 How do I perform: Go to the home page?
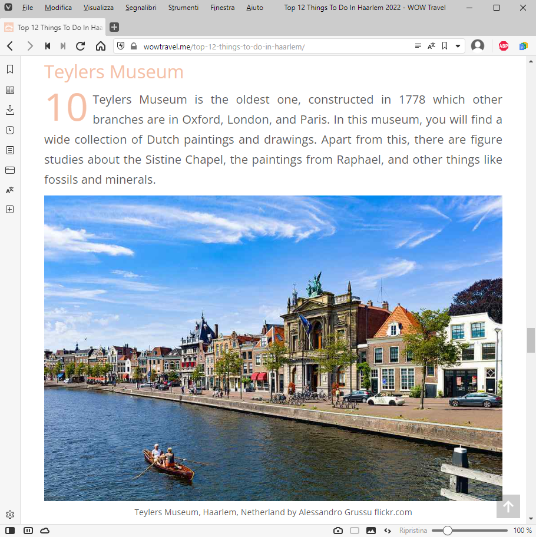coord(100,46)
